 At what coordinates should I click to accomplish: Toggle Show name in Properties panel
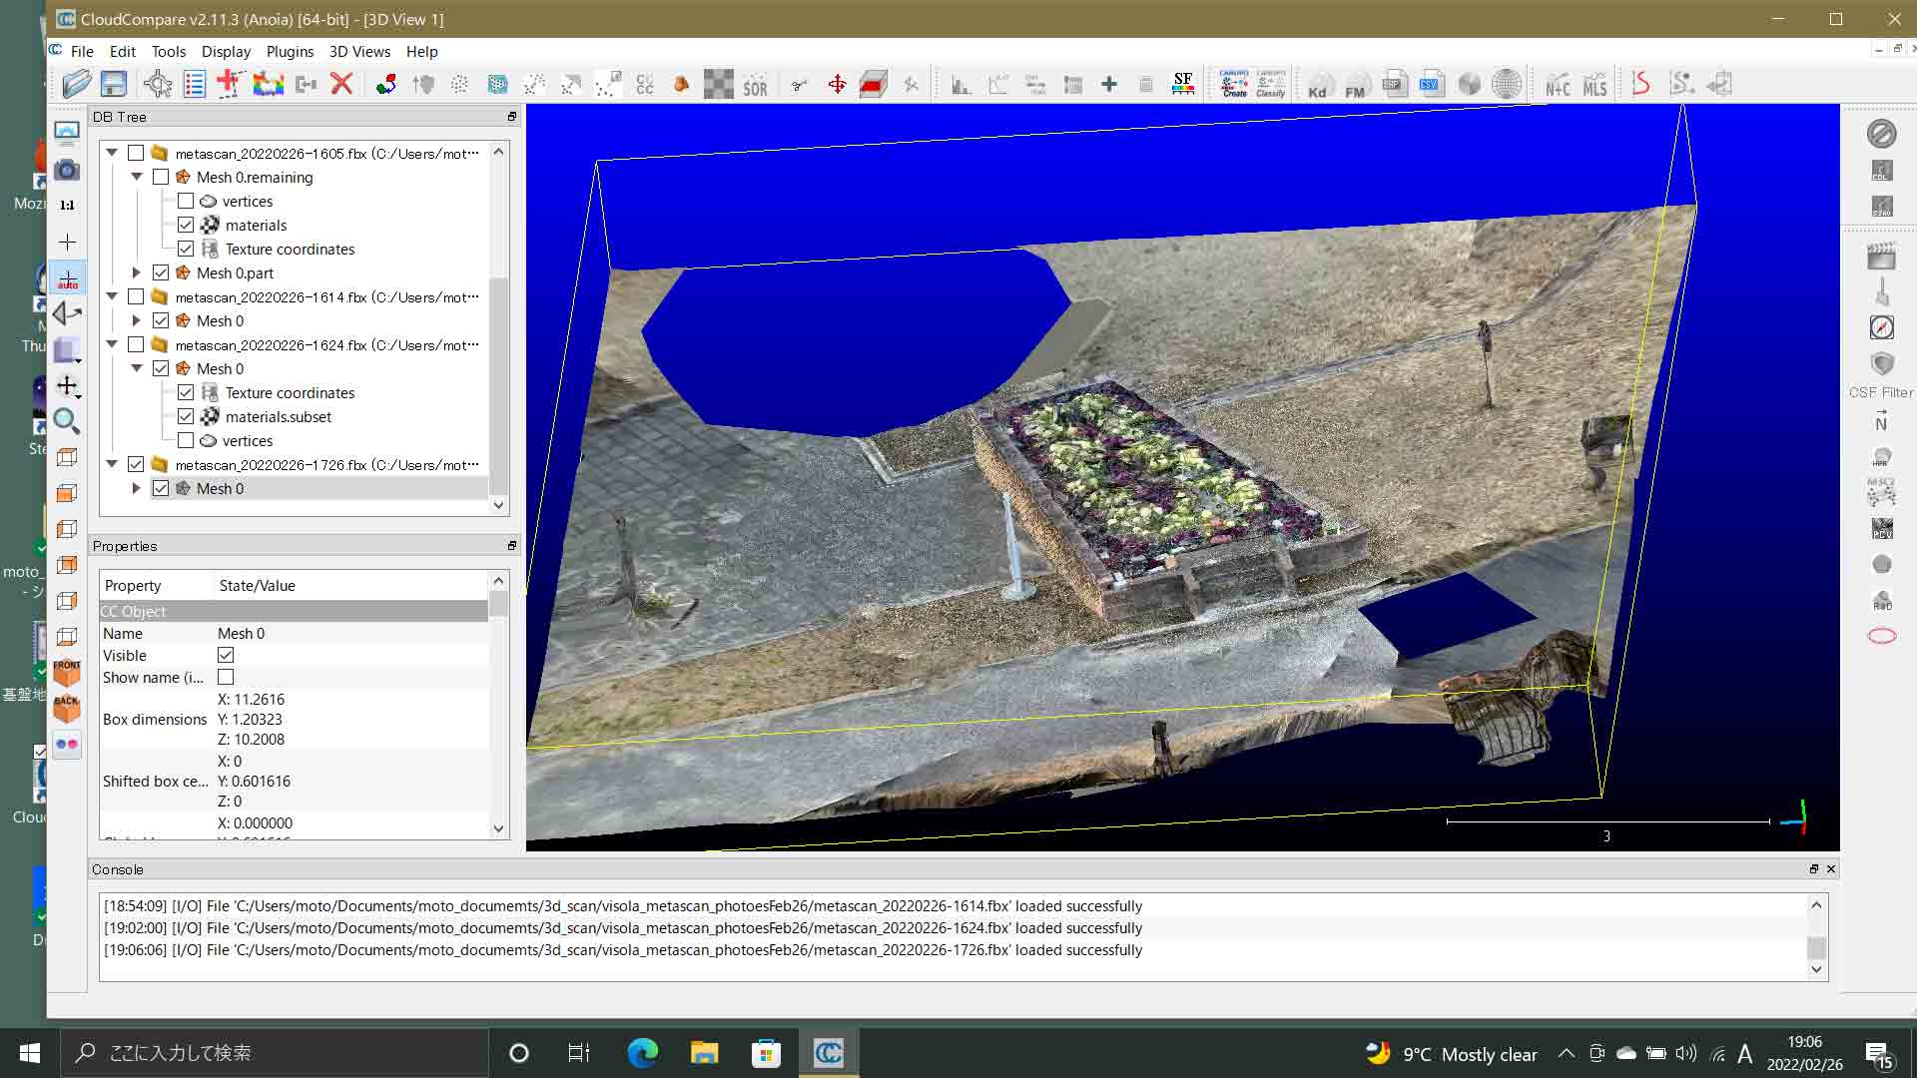[225, 677]
